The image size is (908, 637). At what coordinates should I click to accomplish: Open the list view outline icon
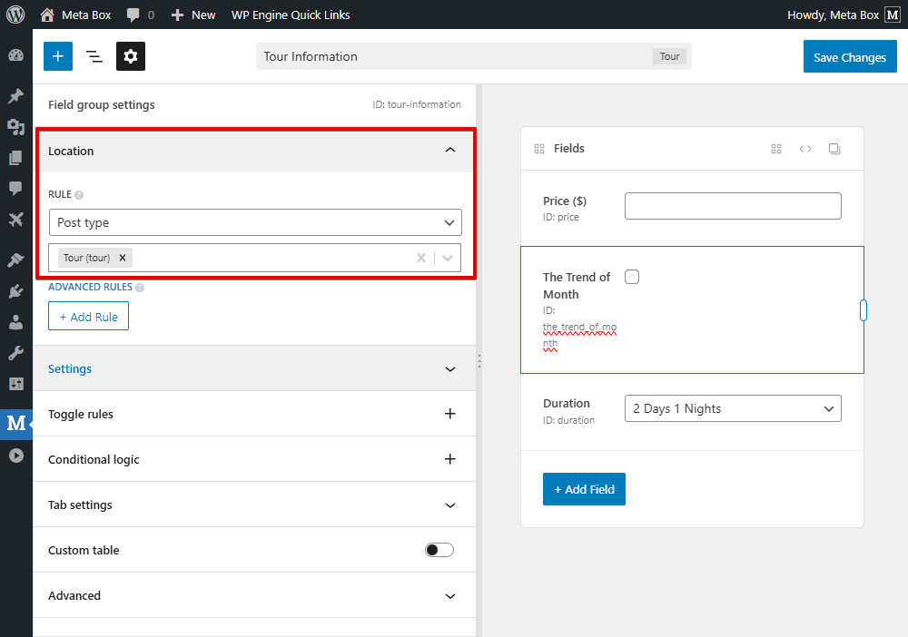(94, 56)
